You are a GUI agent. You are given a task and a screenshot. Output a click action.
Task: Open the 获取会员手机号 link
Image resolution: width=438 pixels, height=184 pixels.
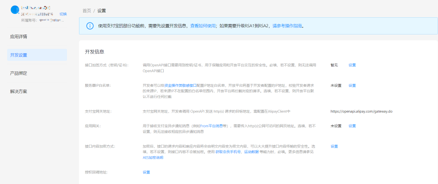coord(228,152)
